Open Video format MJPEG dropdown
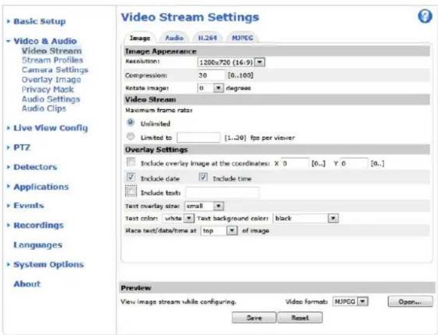The width and height of the screenshot is (438, 335). tap(350, 301)
